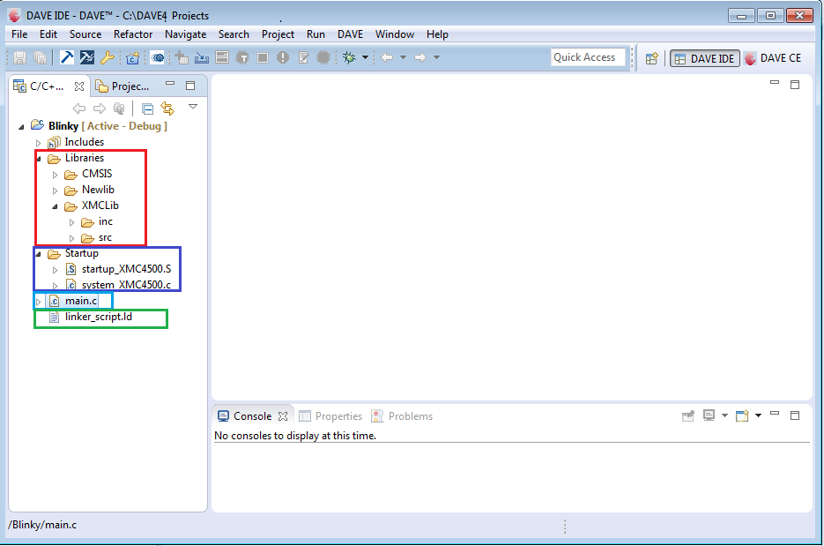This screenshot has width=824, height=546.
Task: Click the Add New APP toolbar icon
Action: (182, 57)
